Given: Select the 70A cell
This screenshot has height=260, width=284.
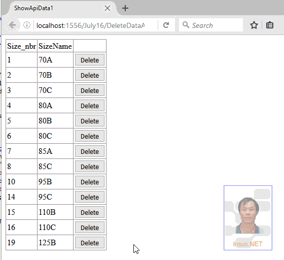Looking at the screenshot, I should click(x=55, y=60).
